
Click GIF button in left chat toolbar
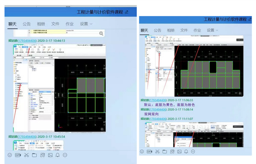click(18, 155)
